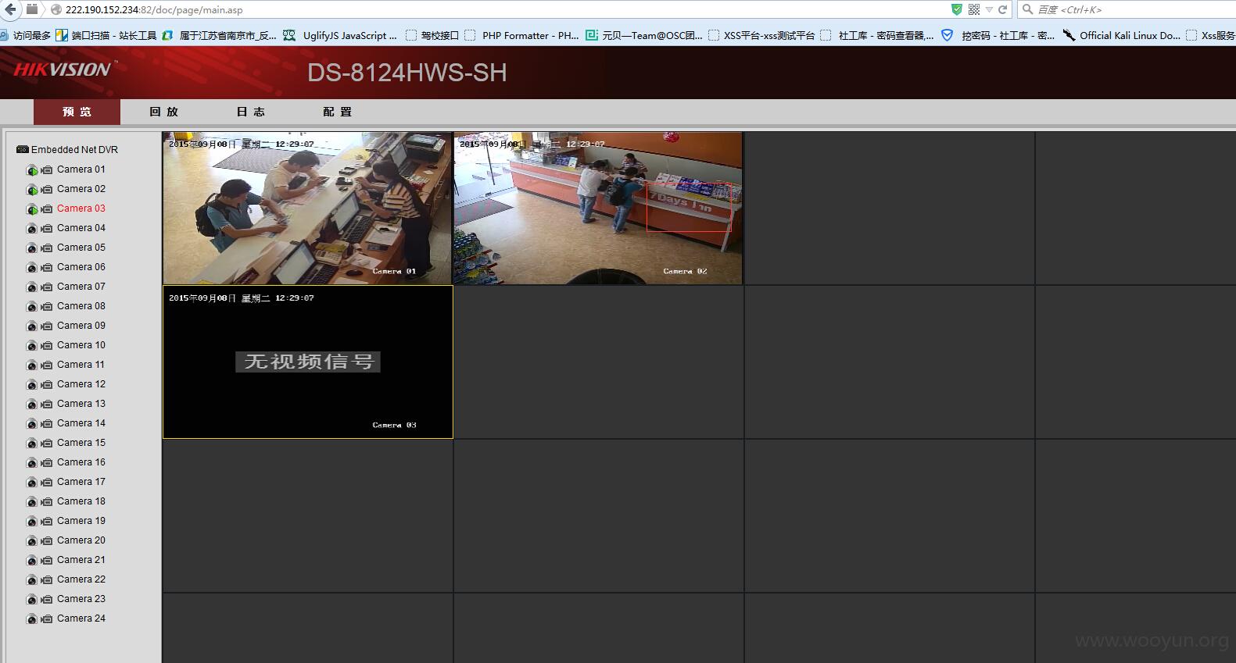The width and height of the screenshot is (1236, 663).
Task: Click the page identity globe icon
Action: pyautogui.click(x=56, y=10)
